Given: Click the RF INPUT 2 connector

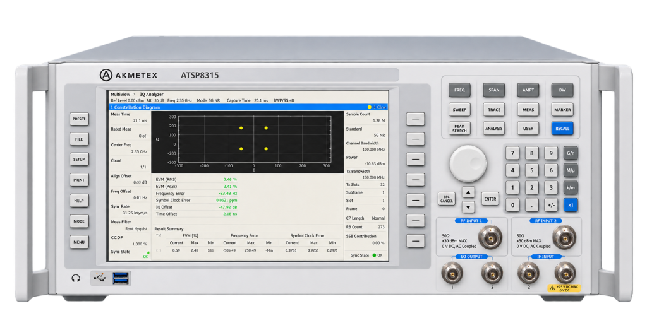Looking at the screenshot, I should click(564, 237).
